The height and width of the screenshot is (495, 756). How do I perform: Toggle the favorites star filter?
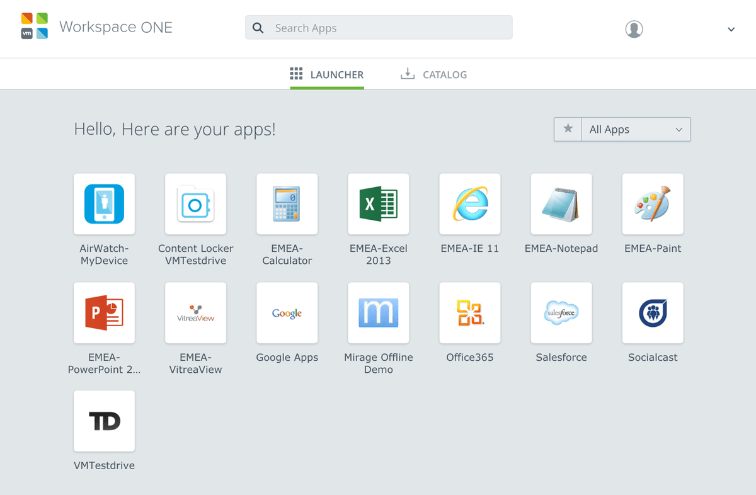point(568,129)
